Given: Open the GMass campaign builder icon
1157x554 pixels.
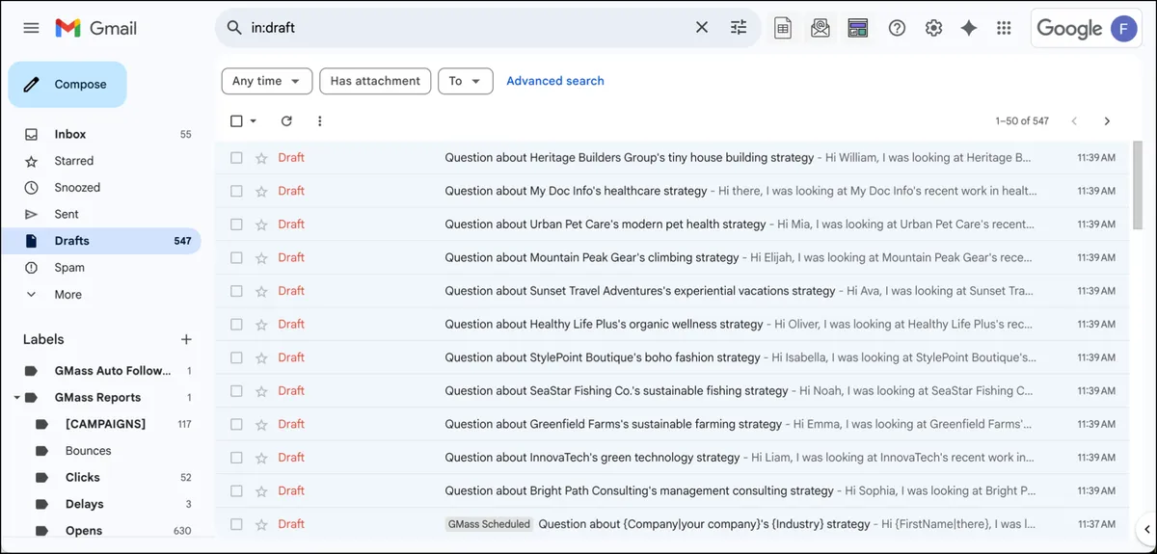Looking at the screenshot, I should click(858, 28).
